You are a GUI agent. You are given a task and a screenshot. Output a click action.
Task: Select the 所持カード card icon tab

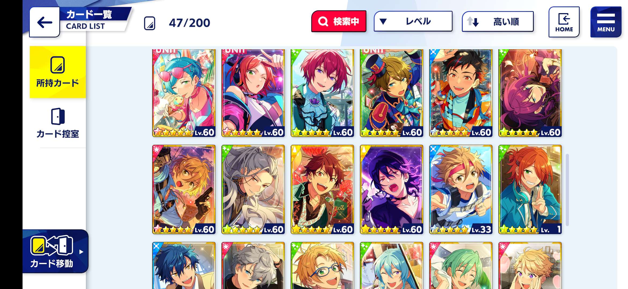coord(58,72)
